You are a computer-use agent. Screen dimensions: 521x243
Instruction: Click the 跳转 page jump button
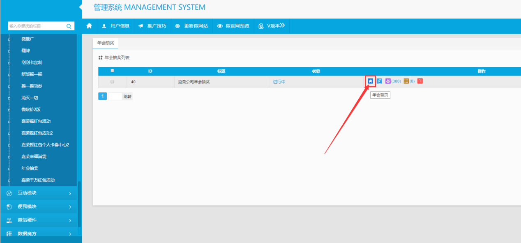[x=127, y=96]
